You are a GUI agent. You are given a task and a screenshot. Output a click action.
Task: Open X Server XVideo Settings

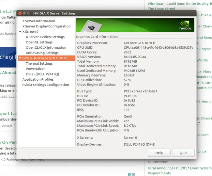coord(45,37)
